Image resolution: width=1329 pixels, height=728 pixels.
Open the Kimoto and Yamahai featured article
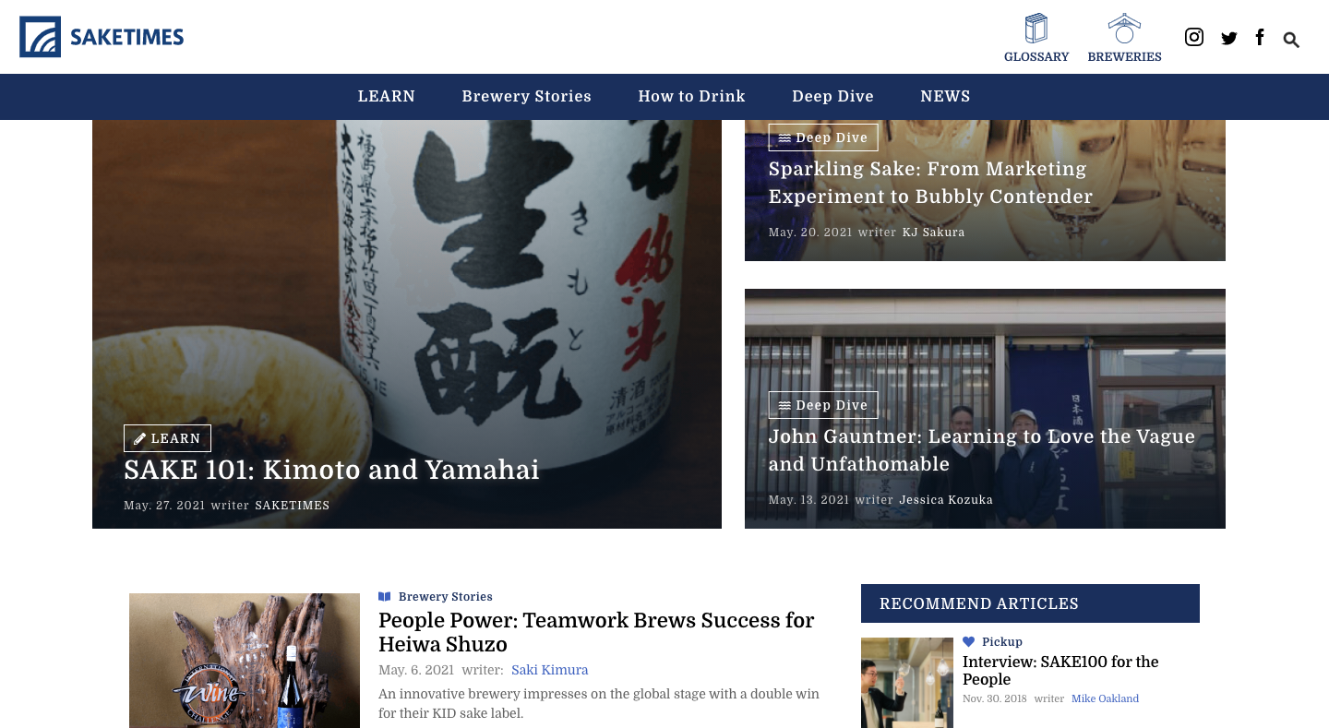(332, 470)
